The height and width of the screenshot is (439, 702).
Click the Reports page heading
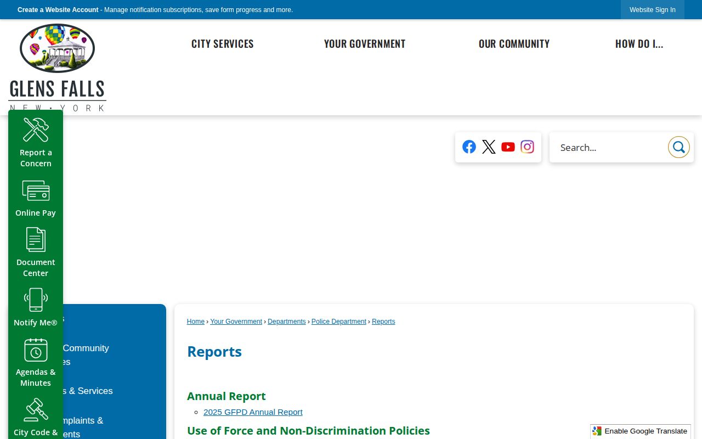point(214,352)
